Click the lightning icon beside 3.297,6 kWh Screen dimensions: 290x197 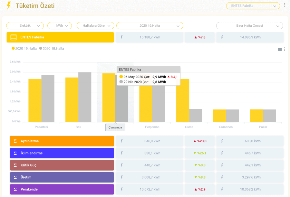222,177
